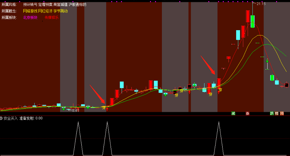Viewport: 290px width, 156px height.
Task: Select the 预计转亏 style tag
Action: point(30,5)
